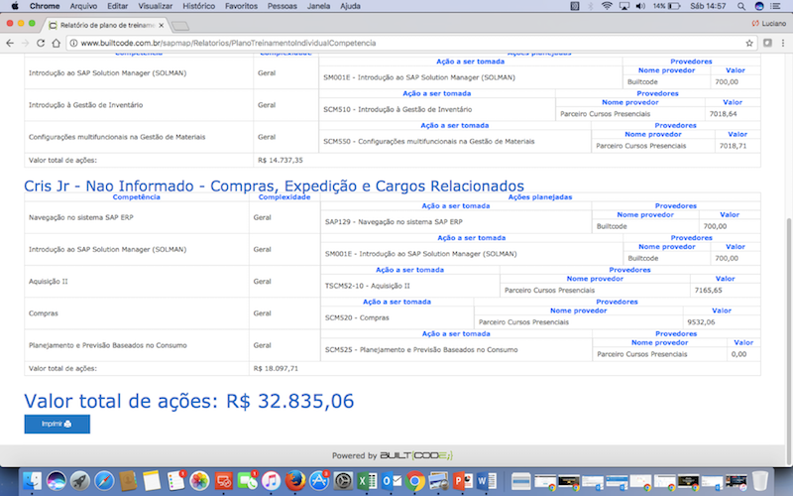The image size is (793, 496).
Task: Open Contacts from the Dock
Action: point(128,480)
